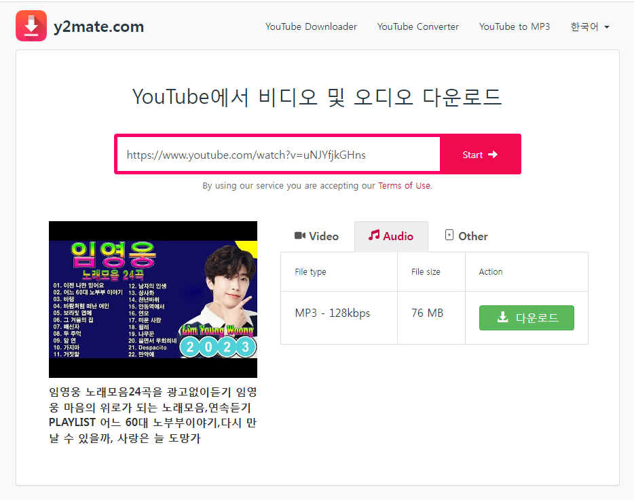634x500 pixels.
Task: Click the page heading YouTube에서 비디오 및 오디오 다운로드
Action: (317, 97)
